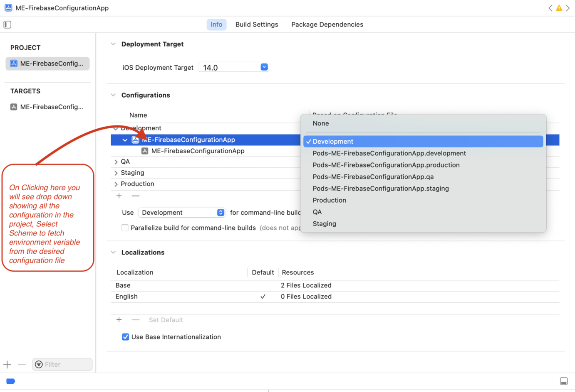The width and height of the screenshot is (575, 392).
Task: Click the Set Default button
Action: pyautogui.click(x=166, y=320)
